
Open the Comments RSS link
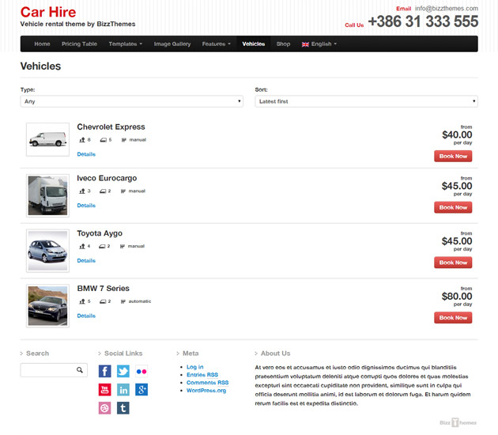click(207, 383)
